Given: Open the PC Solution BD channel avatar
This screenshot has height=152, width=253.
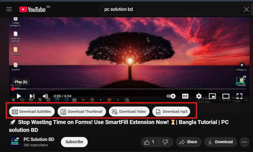Looking at the screenshot, I should (15, 142).
